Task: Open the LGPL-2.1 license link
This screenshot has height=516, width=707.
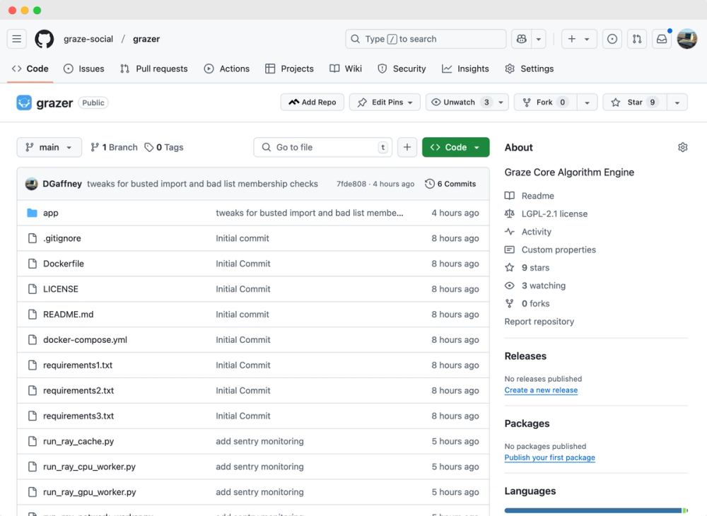Action: [x=546, y=213]
